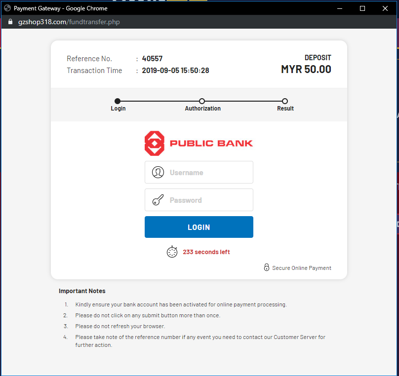
Task: Click the MYR 50.00 deposit amount
Action: click(x=306, y=69)
